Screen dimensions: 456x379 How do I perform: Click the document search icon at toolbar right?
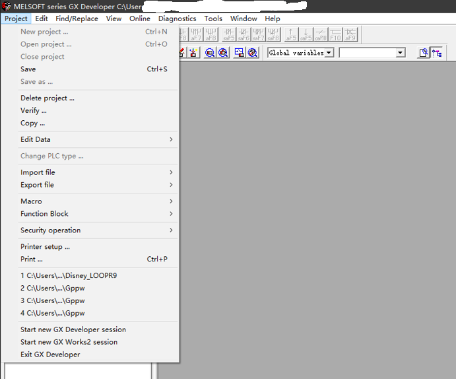coord(423,53)
